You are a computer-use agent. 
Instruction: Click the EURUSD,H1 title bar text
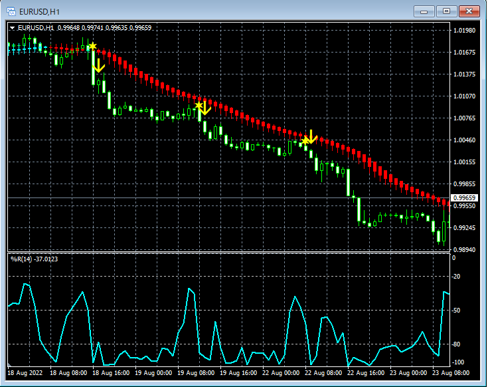39,12
